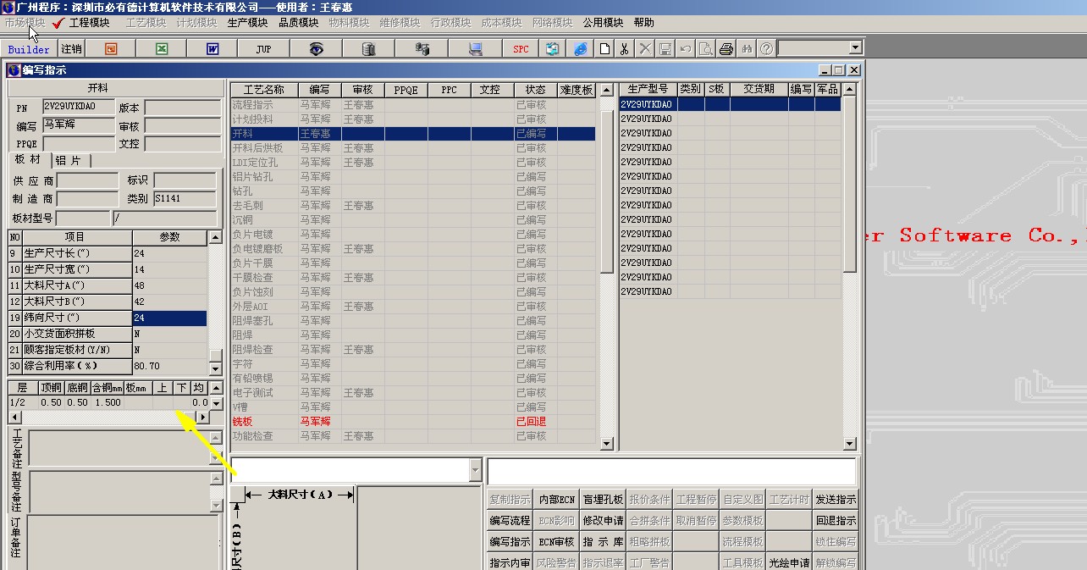
Task: Click the JUP toolbar button
Action: point(264,49)
